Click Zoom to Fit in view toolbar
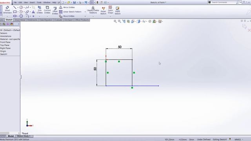This screenshot has width=251, height=141. pyautogui.click(x=115, y=21)
